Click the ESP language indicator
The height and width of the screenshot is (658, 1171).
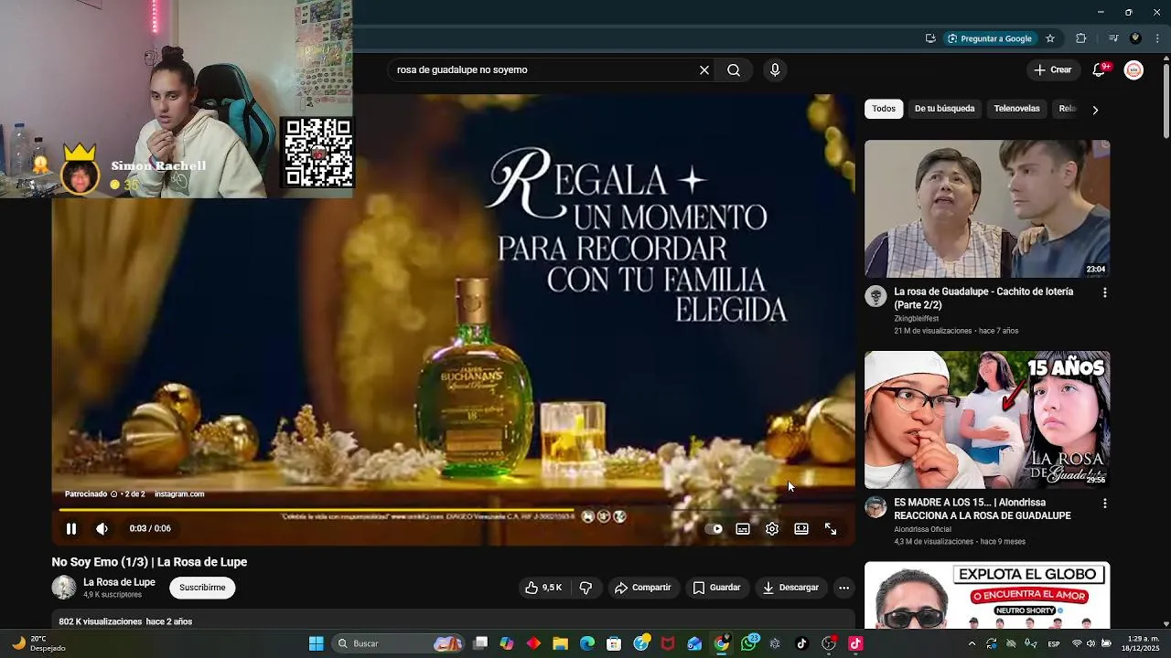(x=1054, y=643)
